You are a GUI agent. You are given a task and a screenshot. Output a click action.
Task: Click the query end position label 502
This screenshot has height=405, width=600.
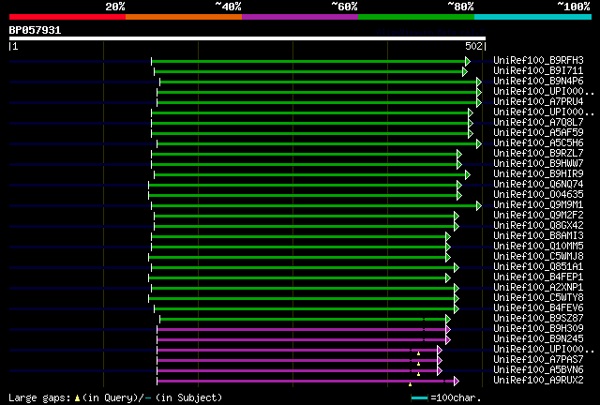coord(473,46)
